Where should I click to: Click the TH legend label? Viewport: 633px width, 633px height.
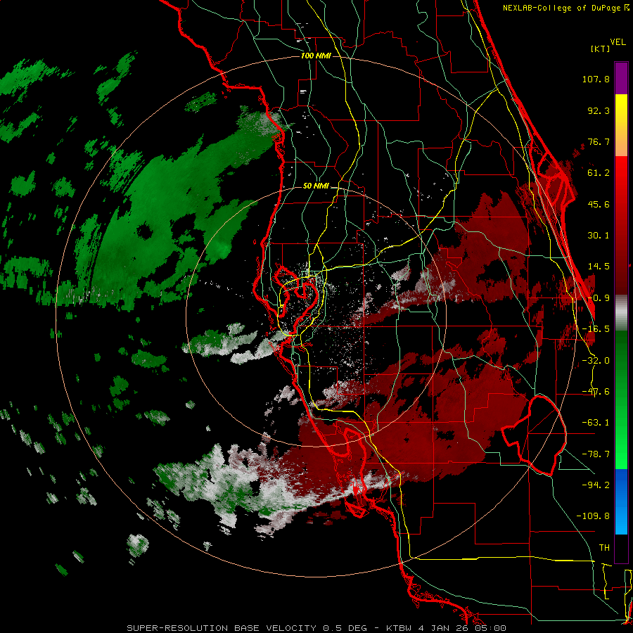pos(604,548)
